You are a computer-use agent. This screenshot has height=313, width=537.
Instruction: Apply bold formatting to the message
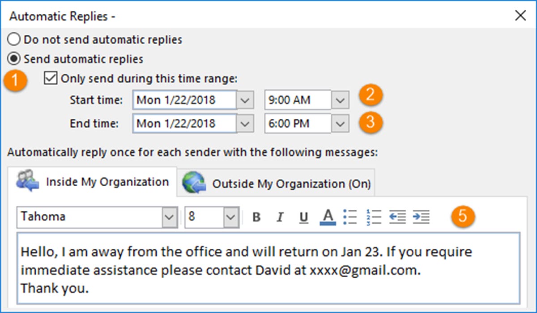tap(256, 217)
